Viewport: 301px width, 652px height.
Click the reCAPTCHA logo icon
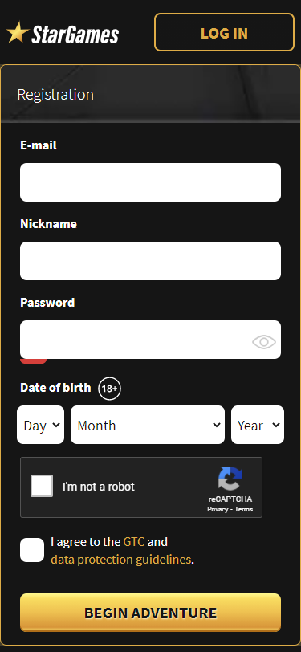(230, 479)
